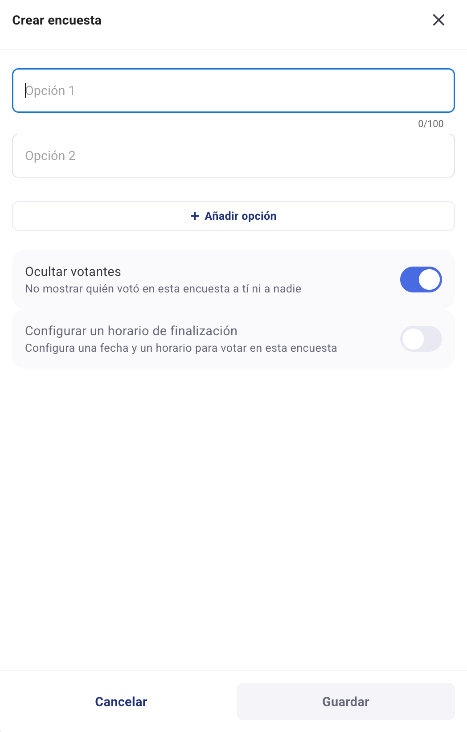This screenshot has height=732, width=467.
Task: Click the "Configurar un horario de finalización" heading
Action: (x=131, y=331)
